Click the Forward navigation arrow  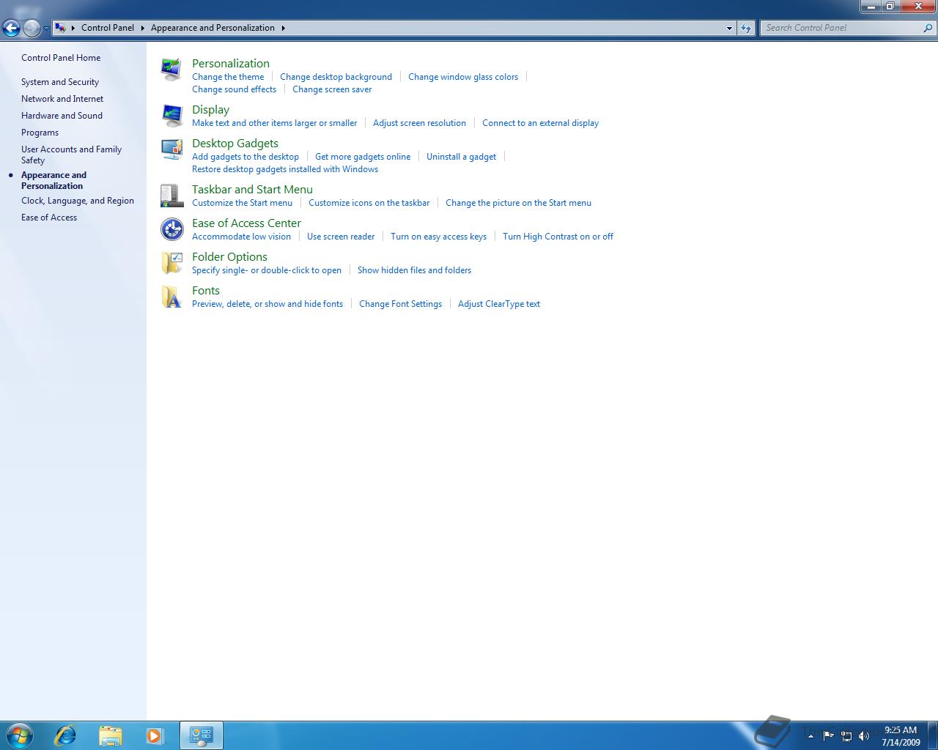[x=31, y=28]
